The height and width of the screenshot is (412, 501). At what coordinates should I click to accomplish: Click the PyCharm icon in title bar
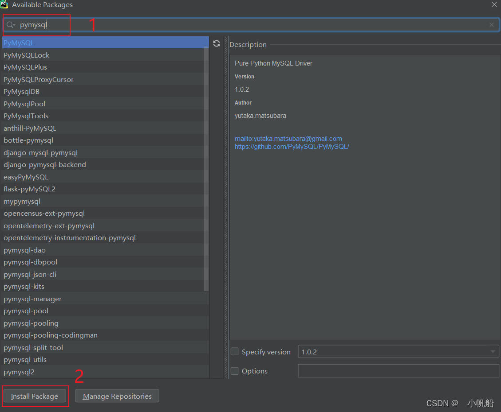(4, 4)
